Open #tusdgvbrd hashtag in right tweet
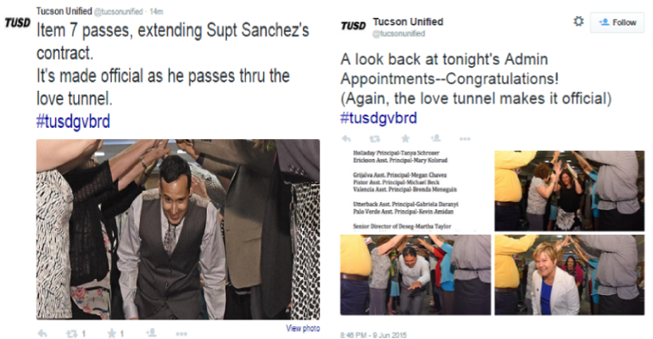653x339 pixels. click(378, 118)
